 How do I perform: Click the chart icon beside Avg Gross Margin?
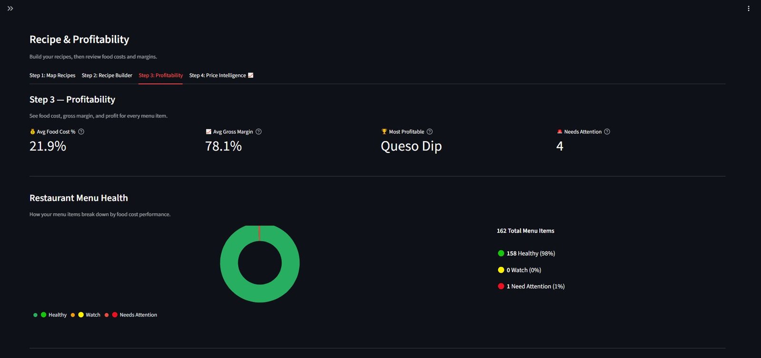[x=208, y=132]
